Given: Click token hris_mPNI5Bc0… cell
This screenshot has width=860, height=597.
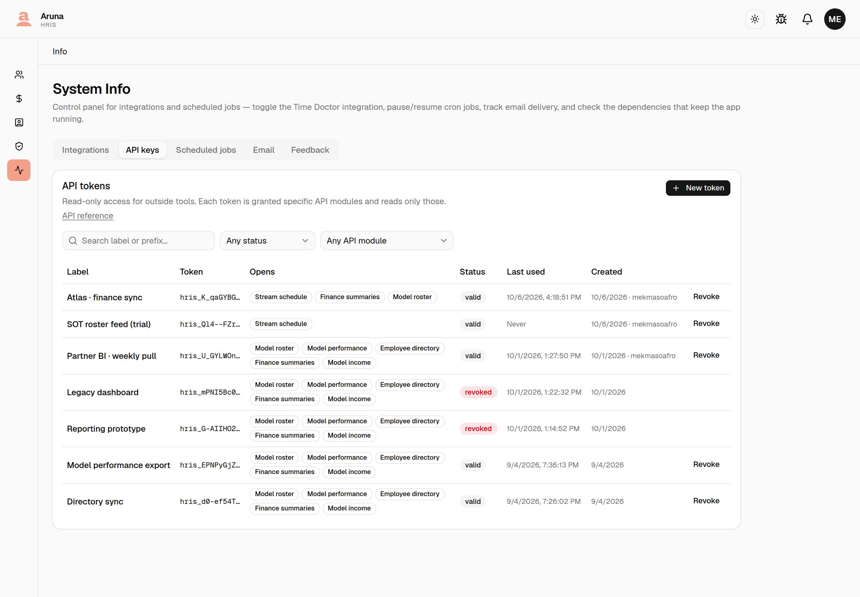Looking at the screenshot, I should tap(210, 393).
